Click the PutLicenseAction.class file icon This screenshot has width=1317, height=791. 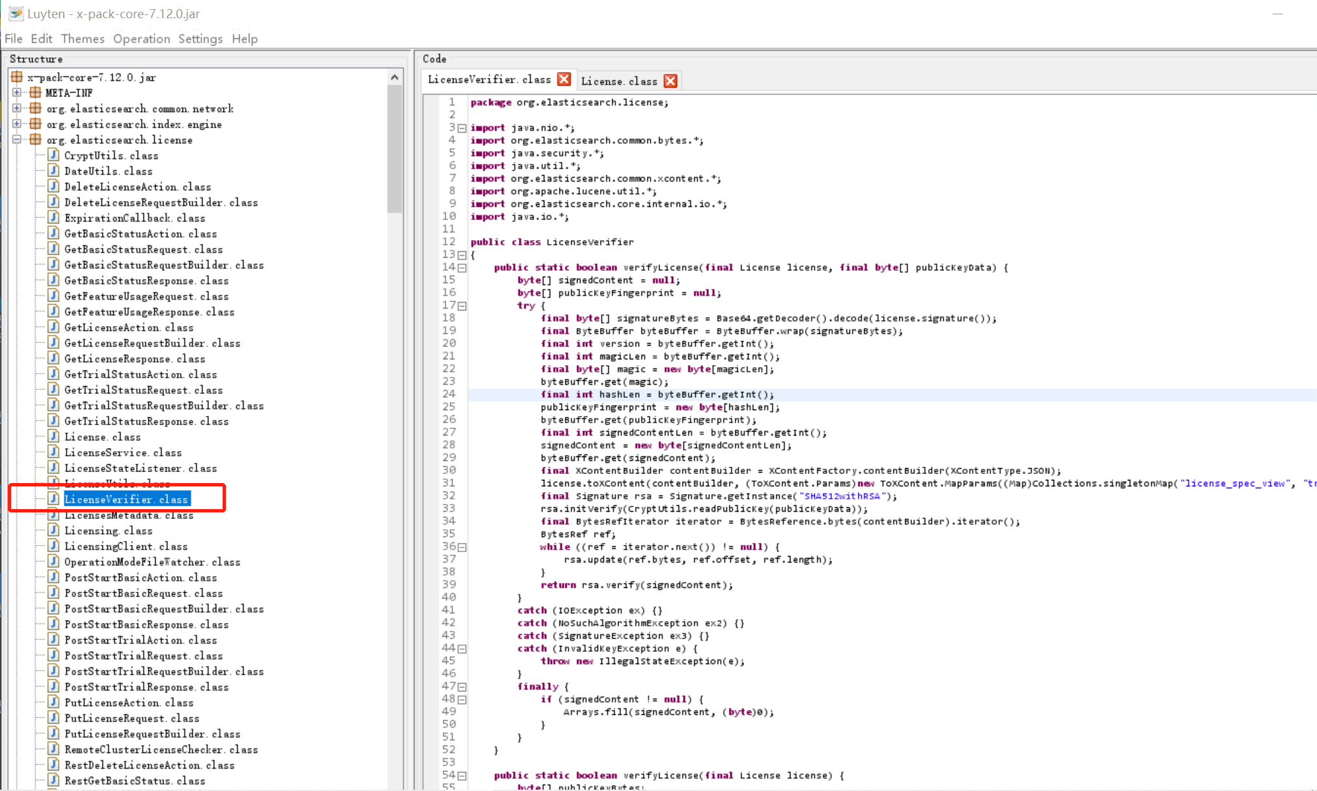tap(54, 702)
